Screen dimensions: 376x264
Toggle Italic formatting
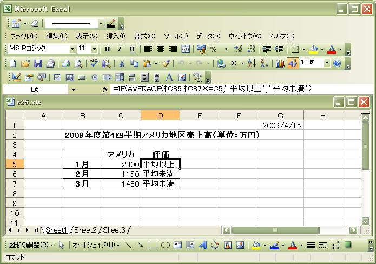(x=120, y=49)
